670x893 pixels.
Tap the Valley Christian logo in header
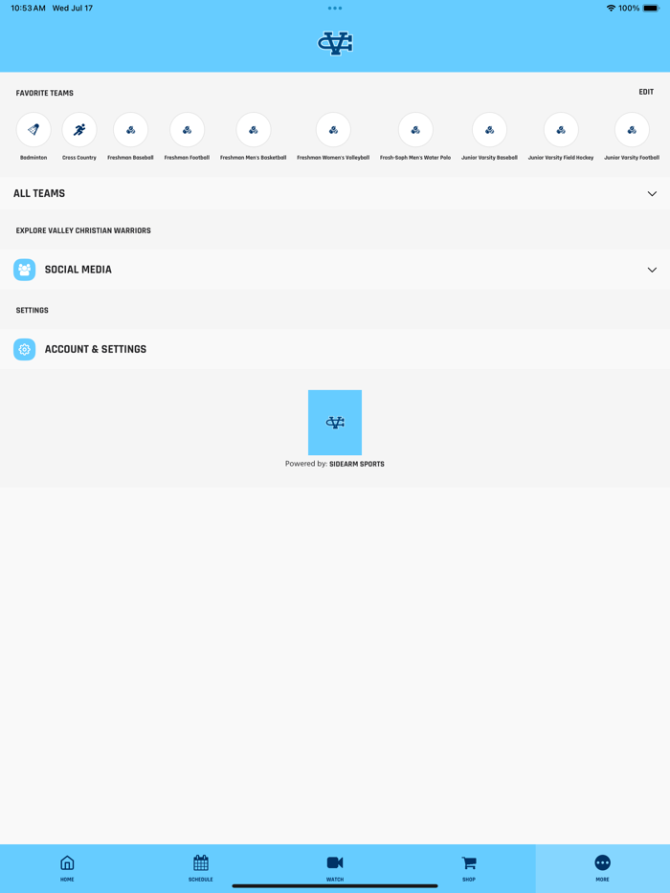tap(335, 43)
